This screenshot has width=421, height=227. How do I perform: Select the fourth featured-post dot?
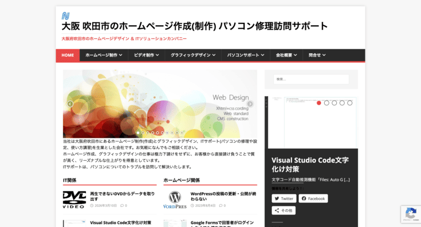342,103
